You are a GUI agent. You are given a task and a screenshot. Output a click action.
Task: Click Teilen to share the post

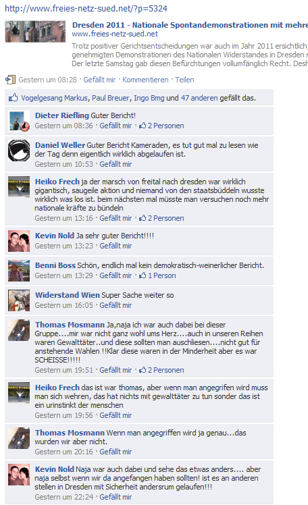pyautogui.click(x=184, y=80)
